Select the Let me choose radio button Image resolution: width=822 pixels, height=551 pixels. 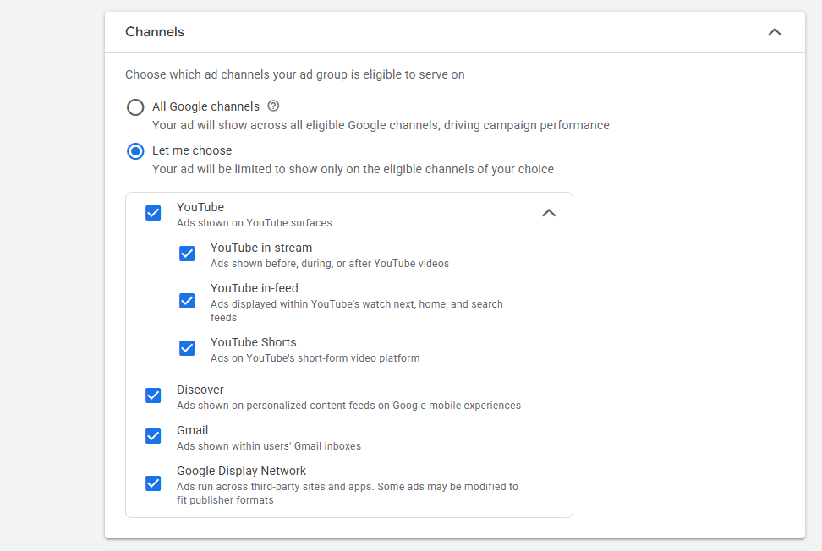click(x=135, y=151)
